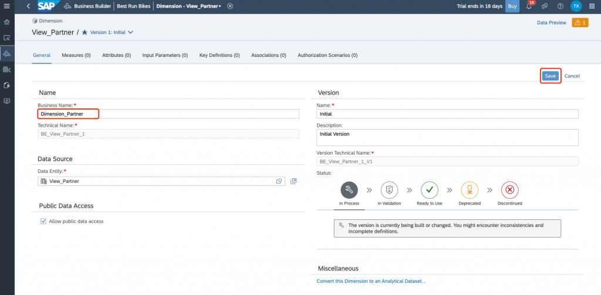Screen dimensions: 601x295
Task: Click the warning messages button
Action: (580, 23)
